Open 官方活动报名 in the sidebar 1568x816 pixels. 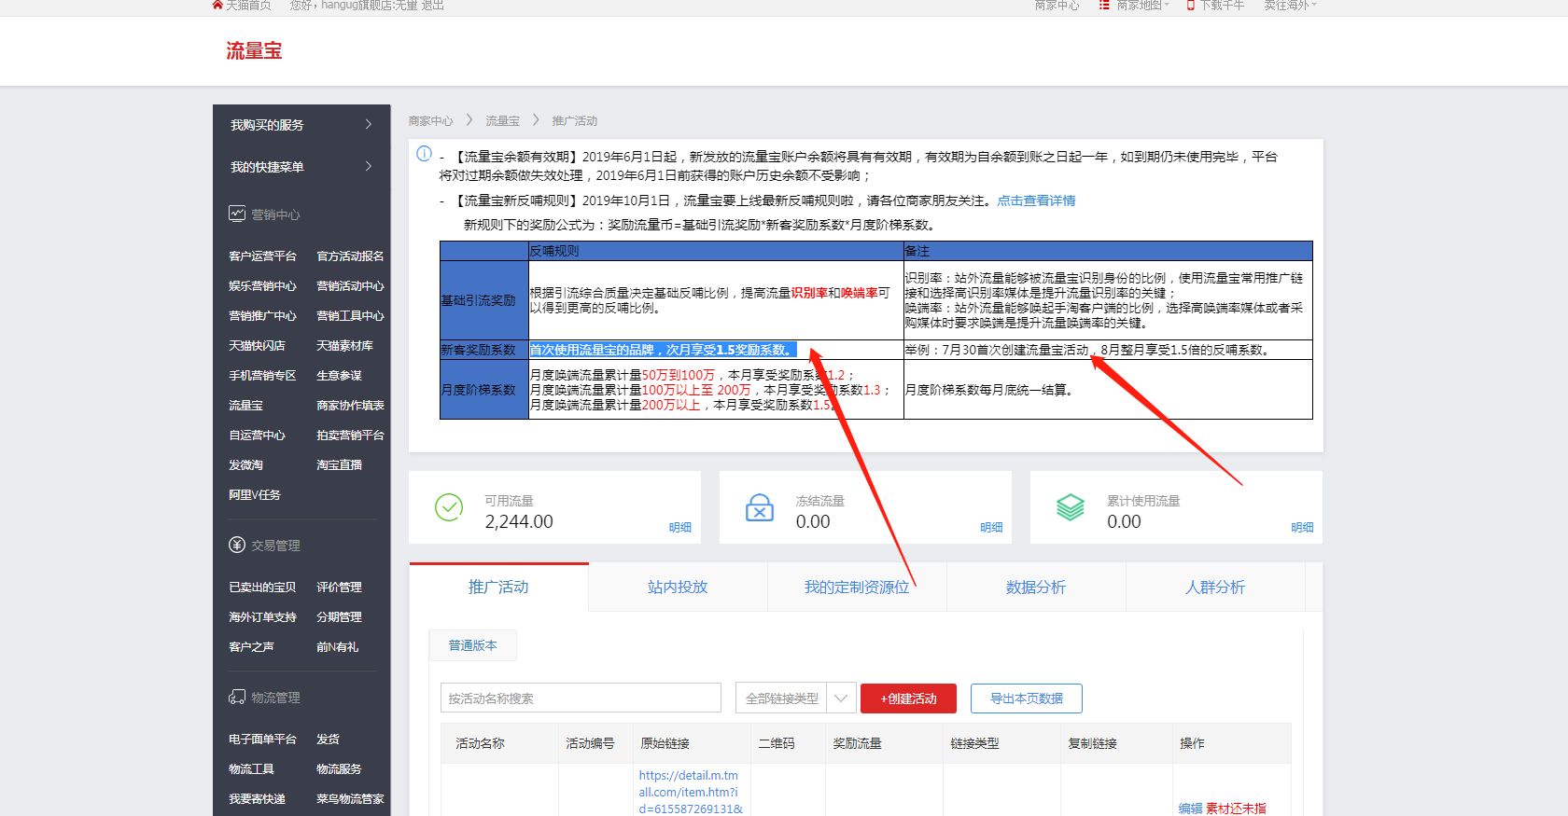[350, 256]
